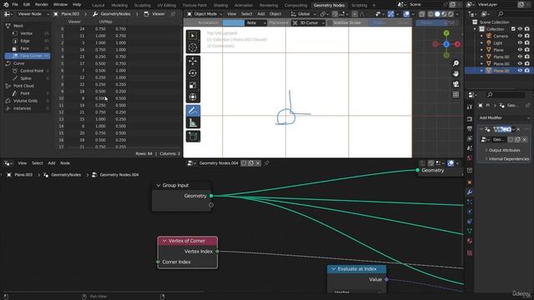
Task: Open the Object Mode dropdown
Action: point(204,14)
